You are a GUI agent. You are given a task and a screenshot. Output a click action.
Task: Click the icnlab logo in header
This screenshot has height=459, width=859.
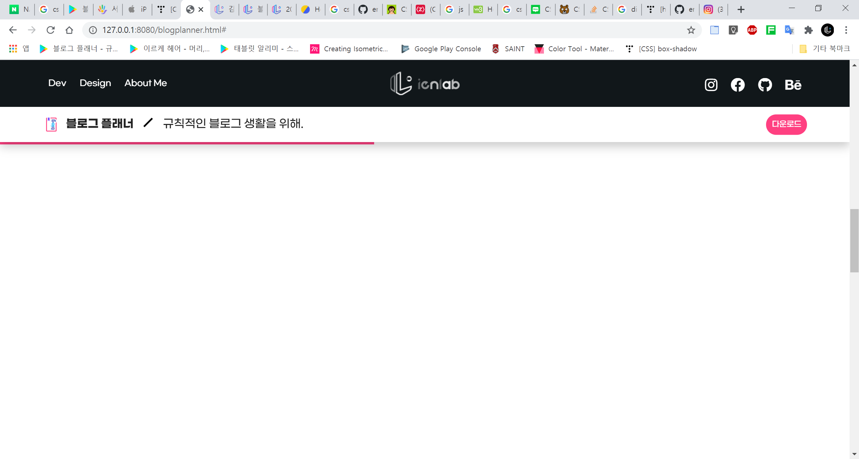(x=425, y=84)
